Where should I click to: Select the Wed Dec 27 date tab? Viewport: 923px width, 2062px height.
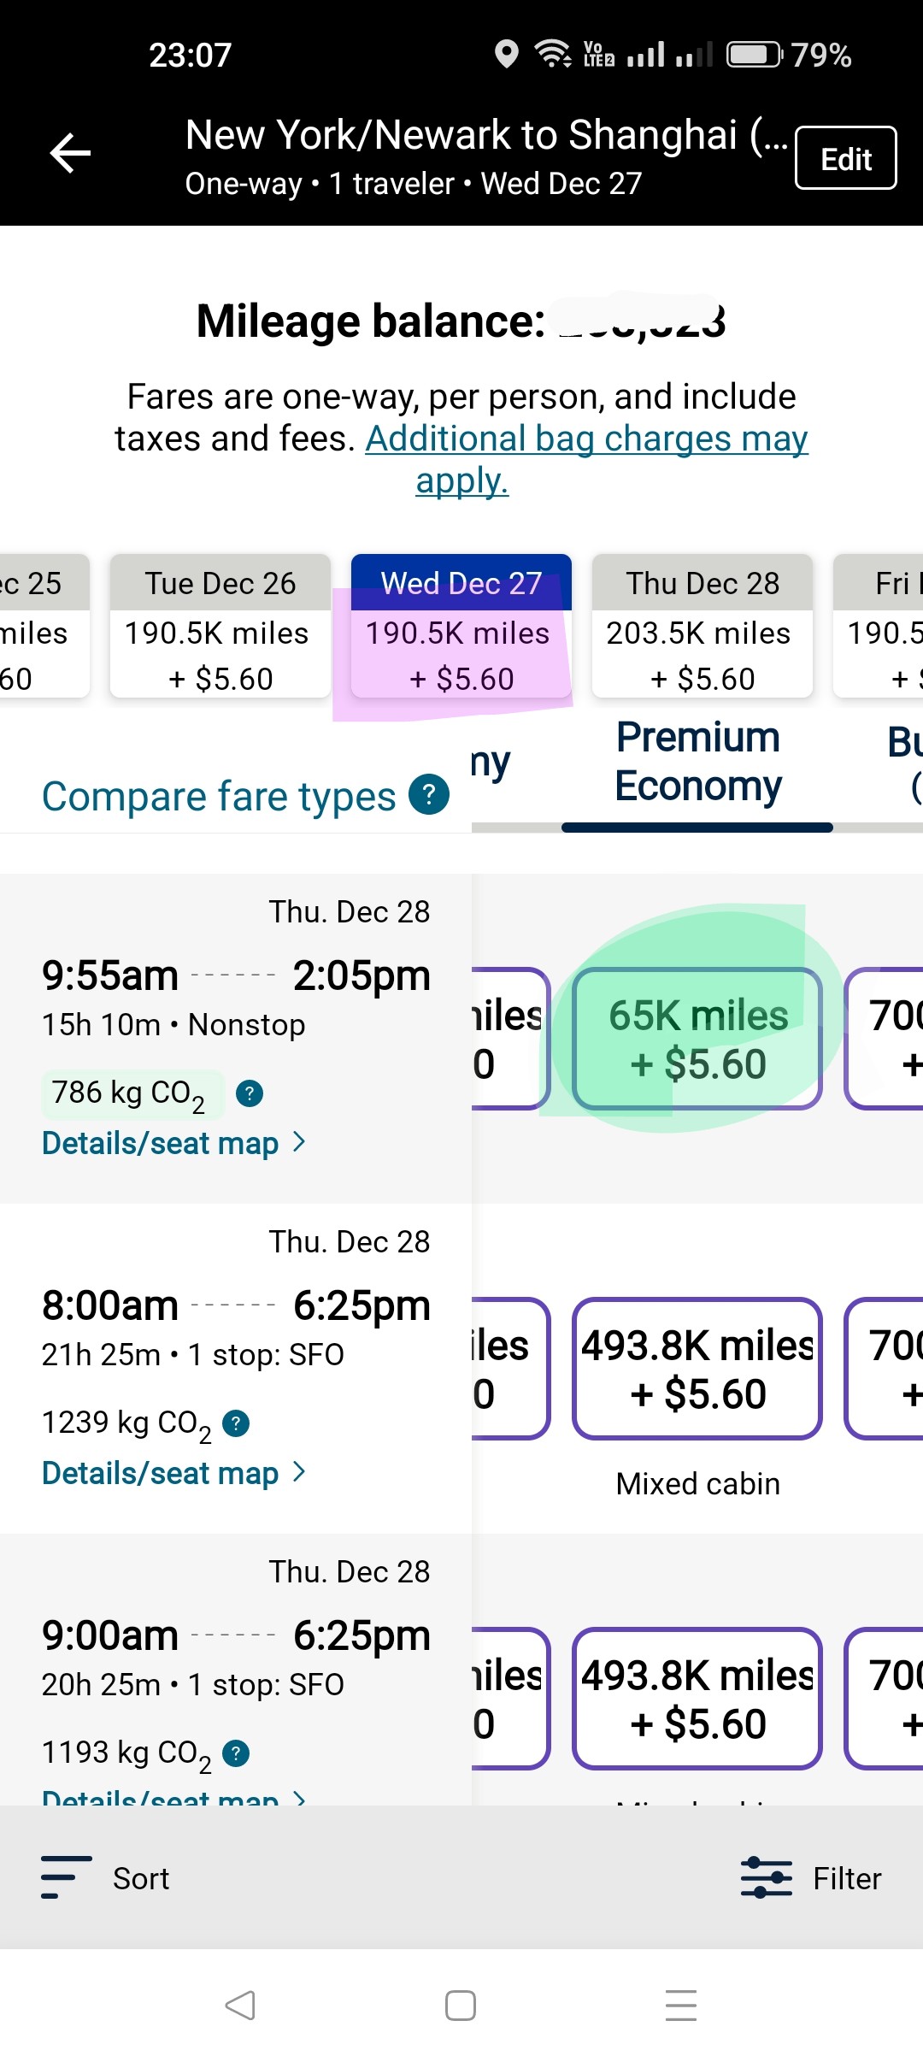[x=461, y=627]
